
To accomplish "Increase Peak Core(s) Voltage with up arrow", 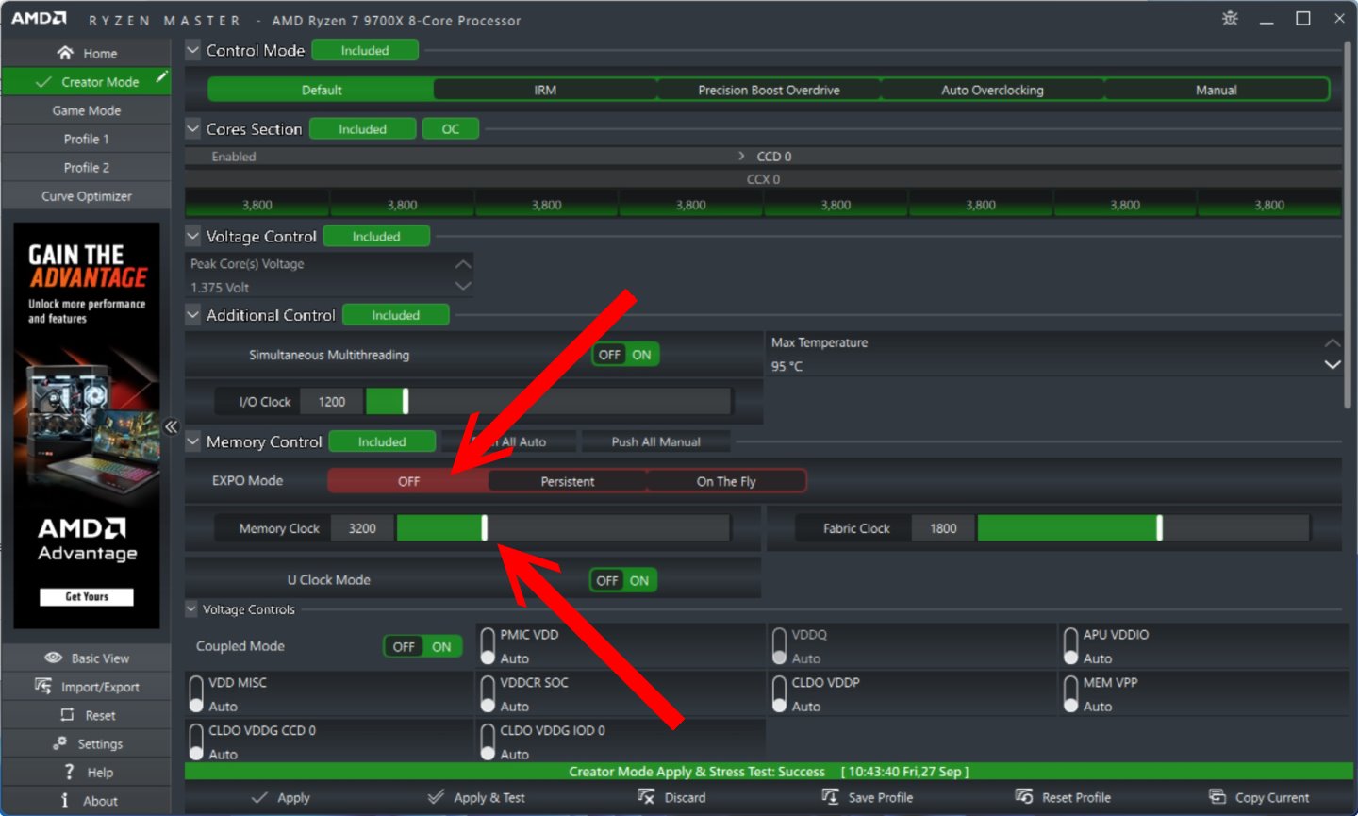I will pyautogui.click(x=462, y=264).
